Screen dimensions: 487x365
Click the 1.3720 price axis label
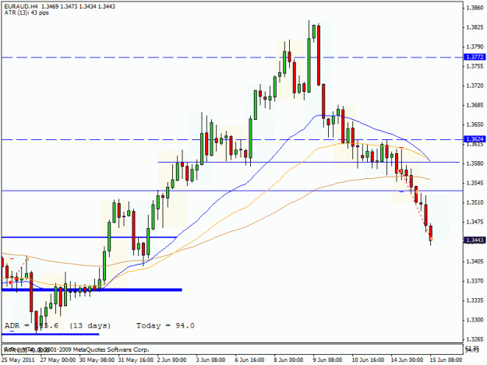(475, 86)
